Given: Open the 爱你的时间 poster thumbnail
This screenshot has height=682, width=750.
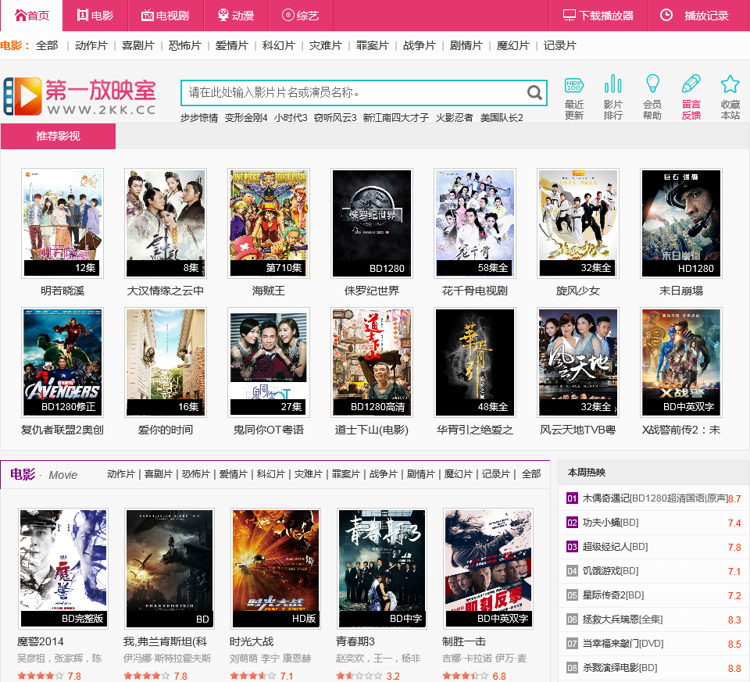Looking at the screenshot, I should pyautogui.click(x=166, y=362).
